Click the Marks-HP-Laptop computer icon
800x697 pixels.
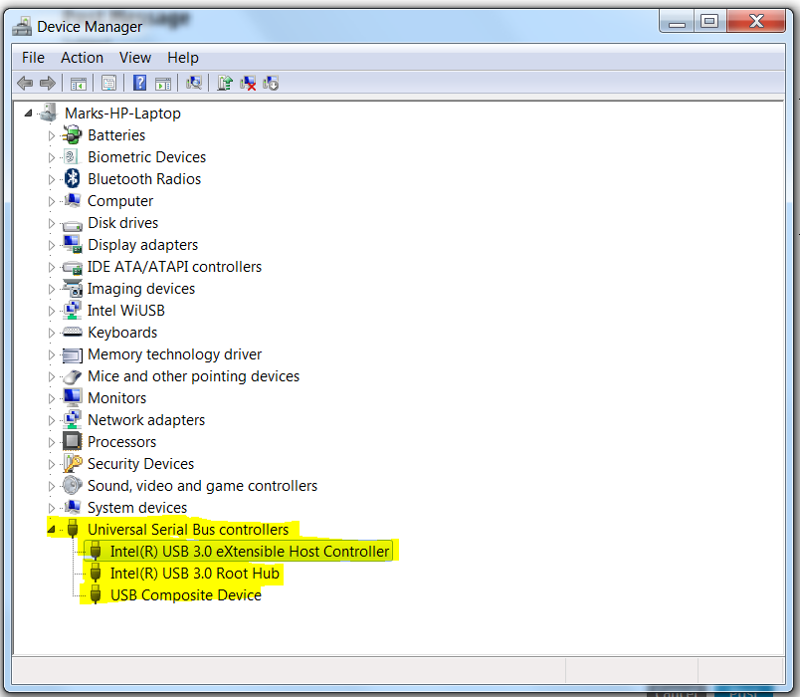tap(48, 113)
